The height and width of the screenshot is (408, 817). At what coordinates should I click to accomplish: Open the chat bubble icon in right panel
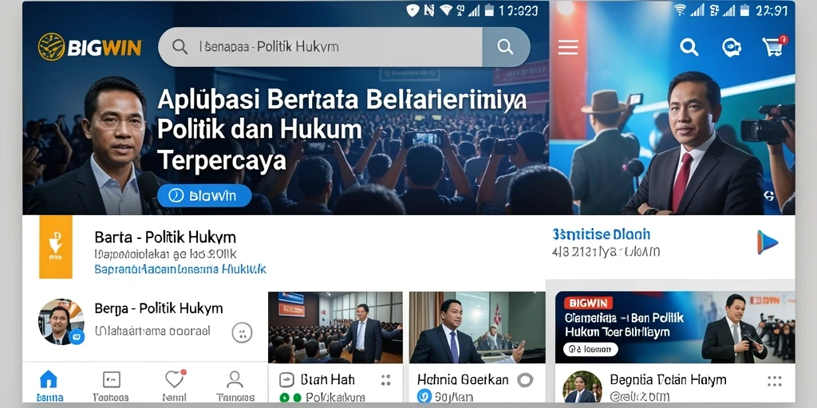point(731,47)
